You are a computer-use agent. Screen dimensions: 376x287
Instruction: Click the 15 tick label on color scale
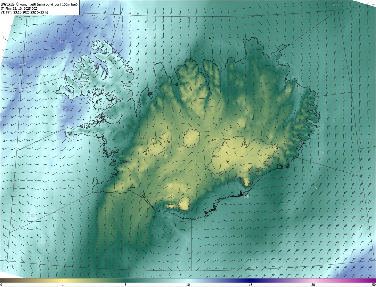coord(251,285)
